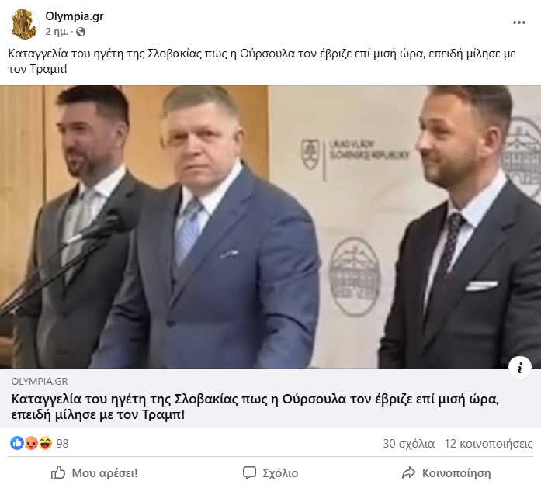Click the article preview image thumbnail

[270, 227]
